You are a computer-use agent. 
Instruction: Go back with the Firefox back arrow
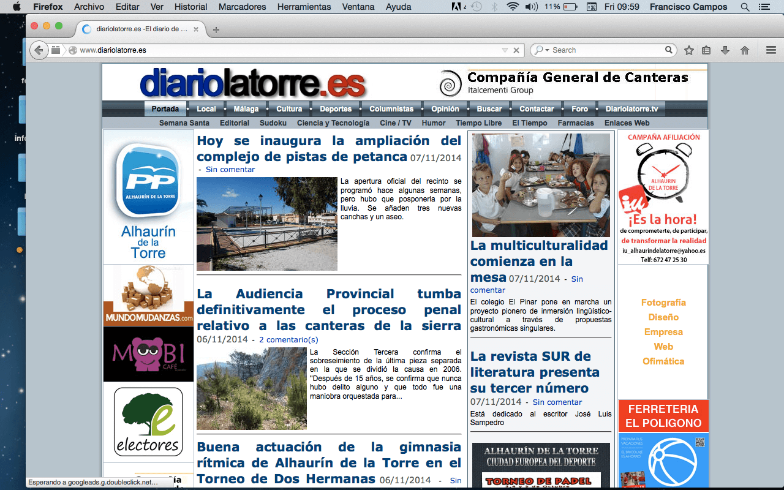point(39,50)
